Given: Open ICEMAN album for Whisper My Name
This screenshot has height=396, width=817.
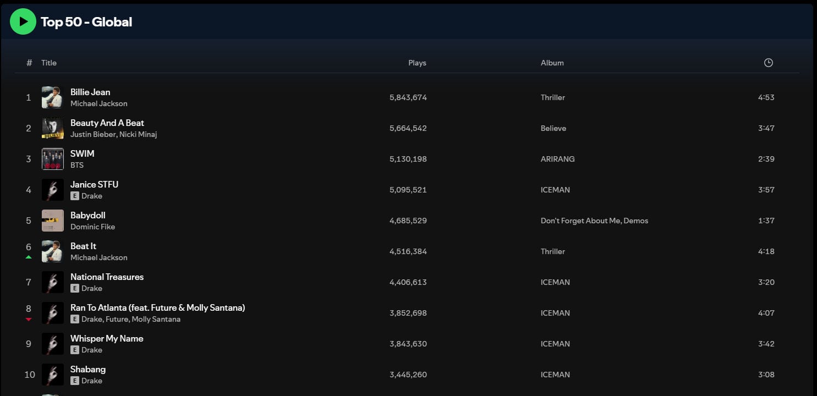Looking at the screenshot, I should (x=555, y=344).
